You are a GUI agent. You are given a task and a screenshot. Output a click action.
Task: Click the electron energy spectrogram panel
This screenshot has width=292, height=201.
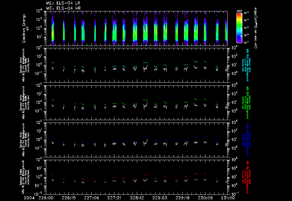(137, 28)
